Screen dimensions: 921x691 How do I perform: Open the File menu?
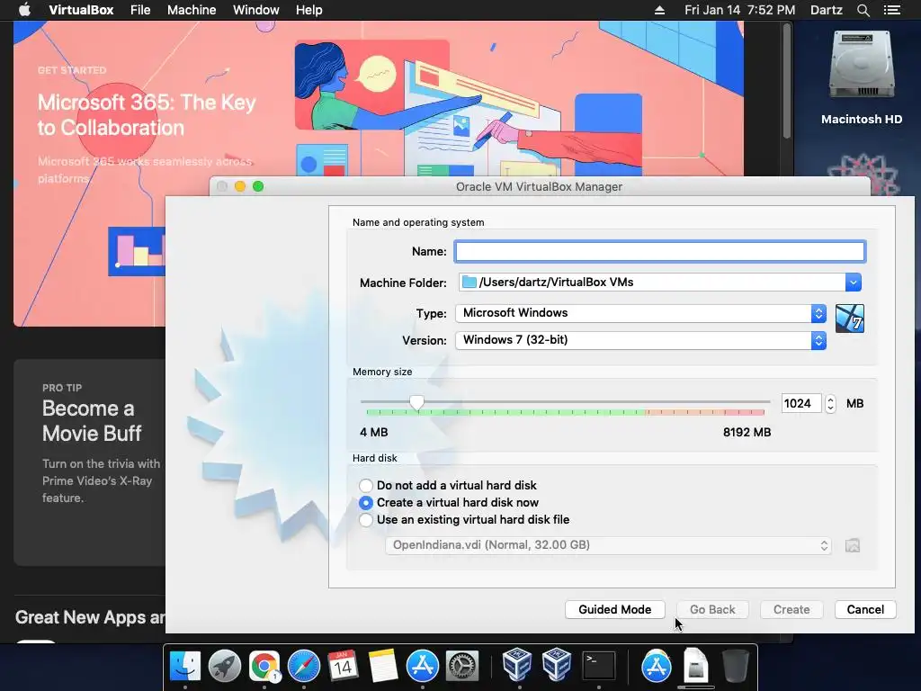(x=140, y=10)
